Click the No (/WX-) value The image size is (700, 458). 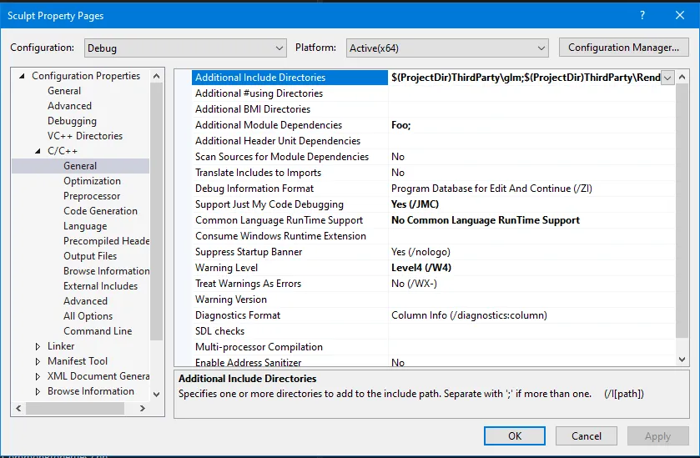pos(414,284)
